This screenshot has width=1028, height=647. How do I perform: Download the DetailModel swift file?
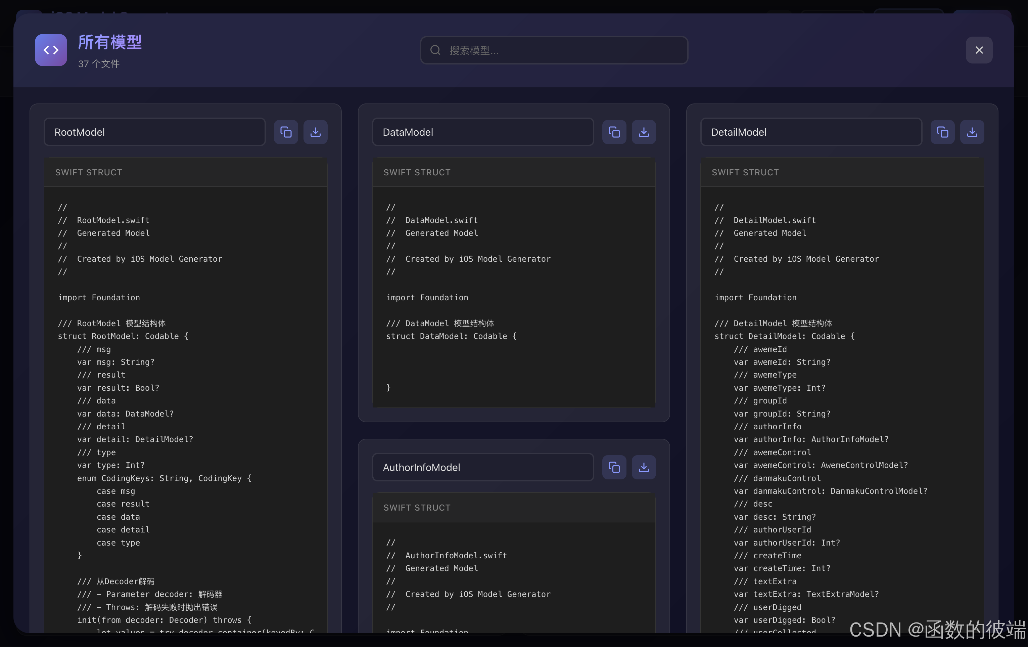click(972, 132)
